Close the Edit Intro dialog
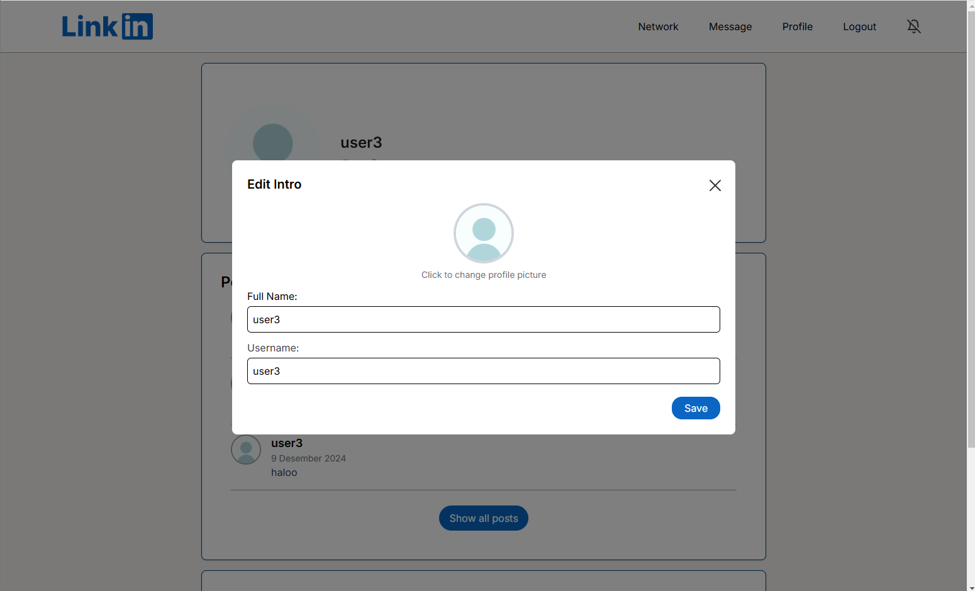The image size is (975, 591). (x=715, y=185)
